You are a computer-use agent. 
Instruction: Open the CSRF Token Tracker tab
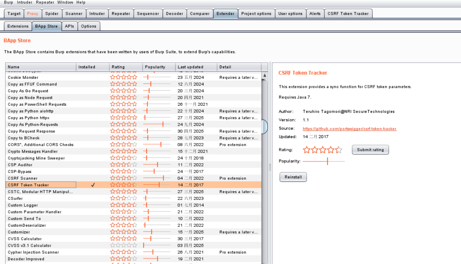(x=348, y=13)
